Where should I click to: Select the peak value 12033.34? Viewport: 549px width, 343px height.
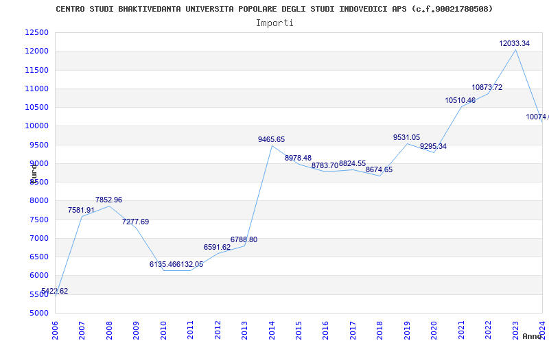[514, 44]
